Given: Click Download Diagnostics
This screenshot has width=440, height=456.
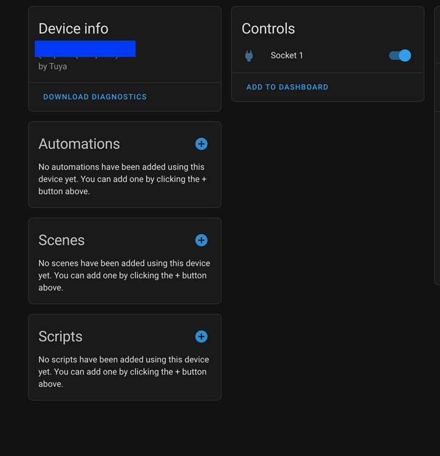Looking at the screenshot, I should (x=95, y=97).
